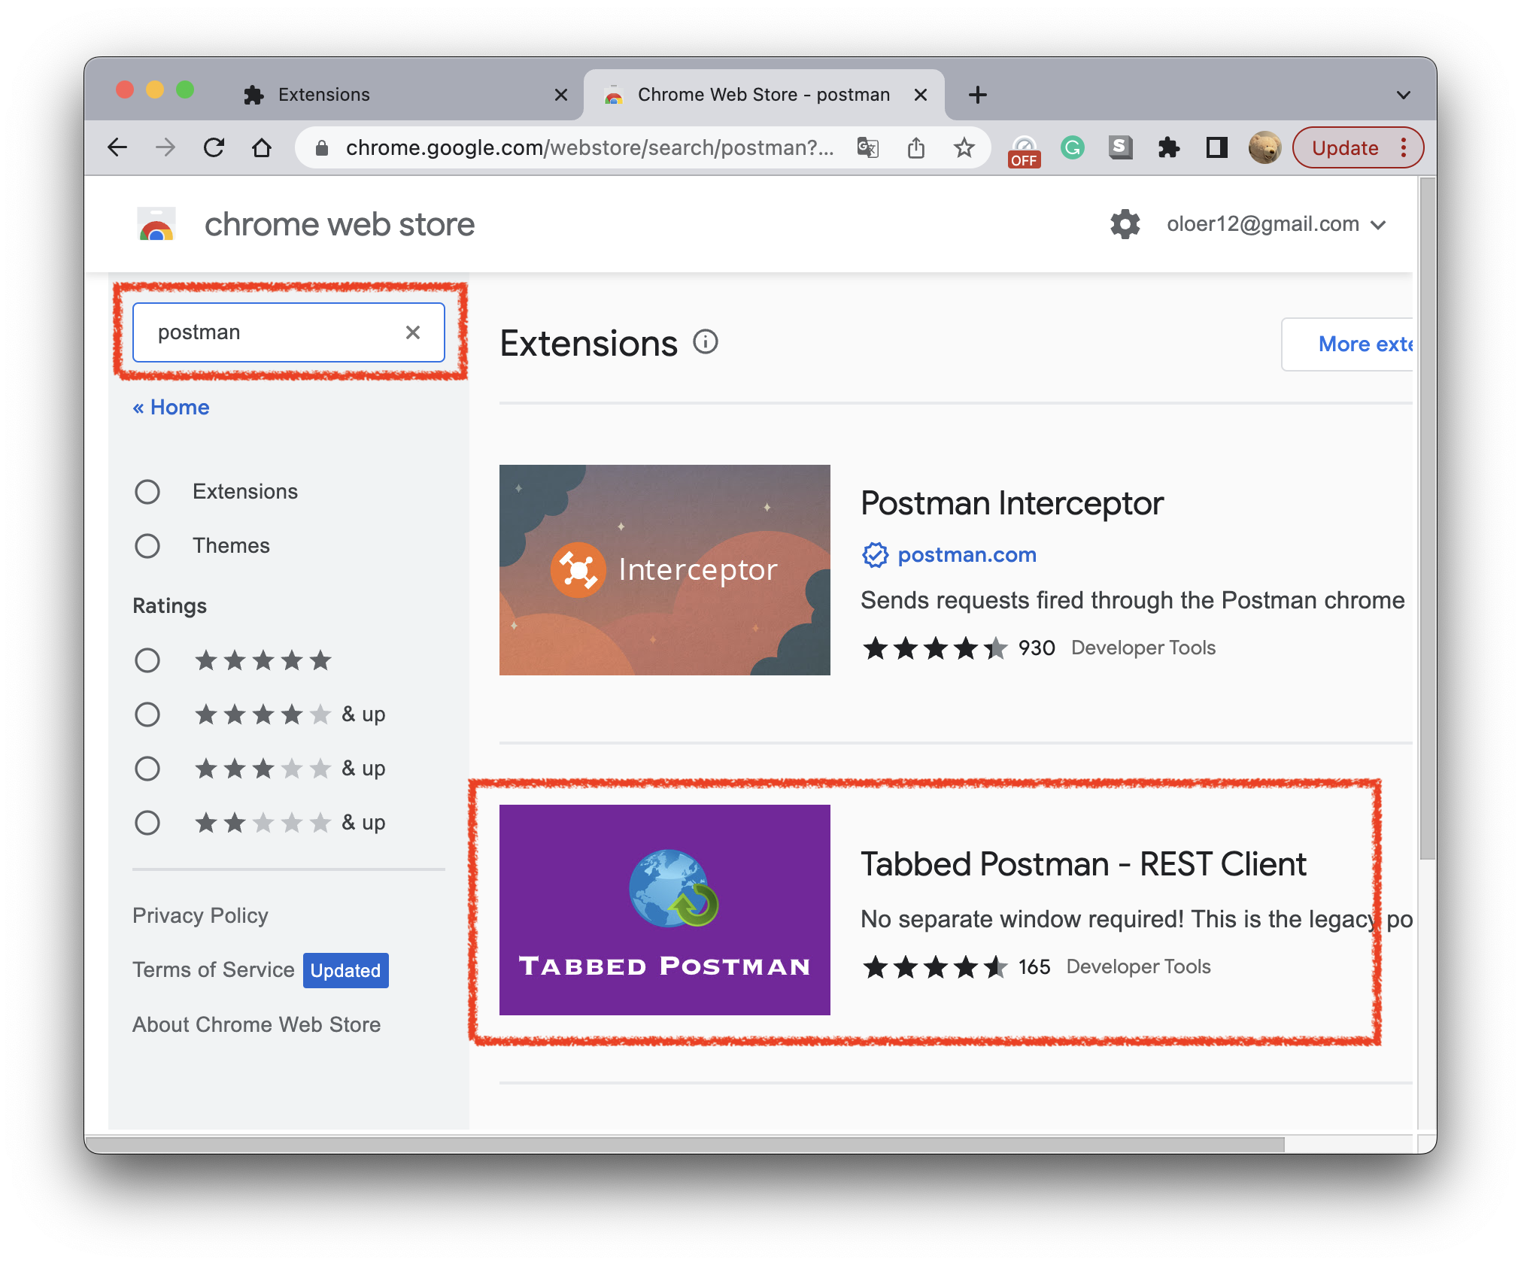Open a new browser tab
The width and height of the screenshot is (1521, 1265).
978,95
